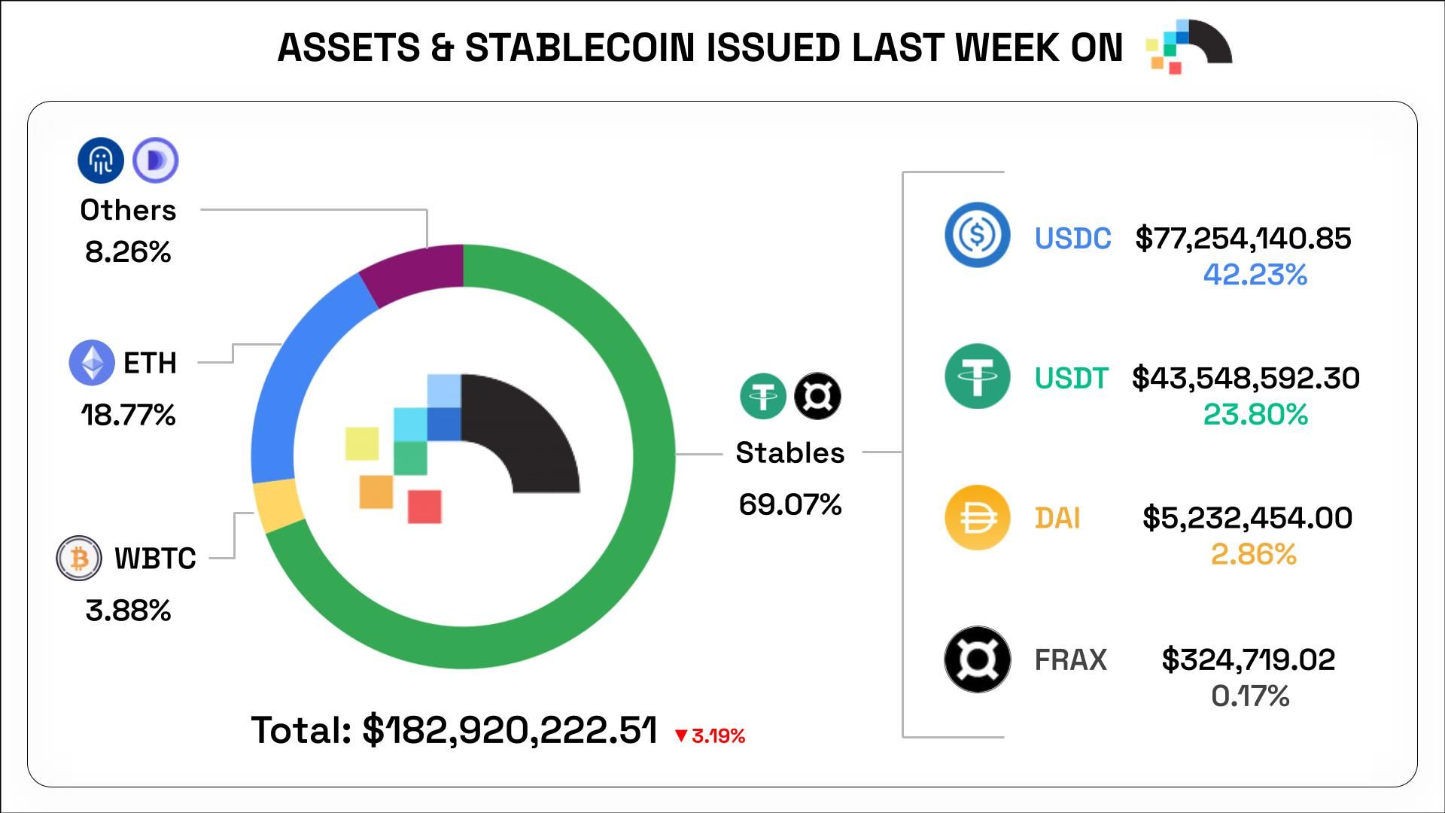Click the small FRAX icon above Stables
The width and height of the screenshot is (1445, 813).
(817, 396)
